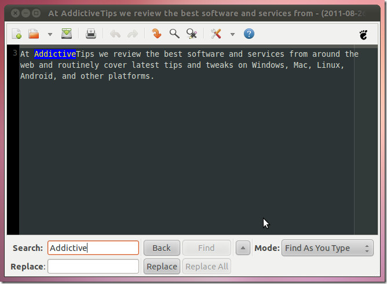The image size is (387, 284).
Task: Click the highlighted word 'Addictive' in the text
Action: [55, 54]
